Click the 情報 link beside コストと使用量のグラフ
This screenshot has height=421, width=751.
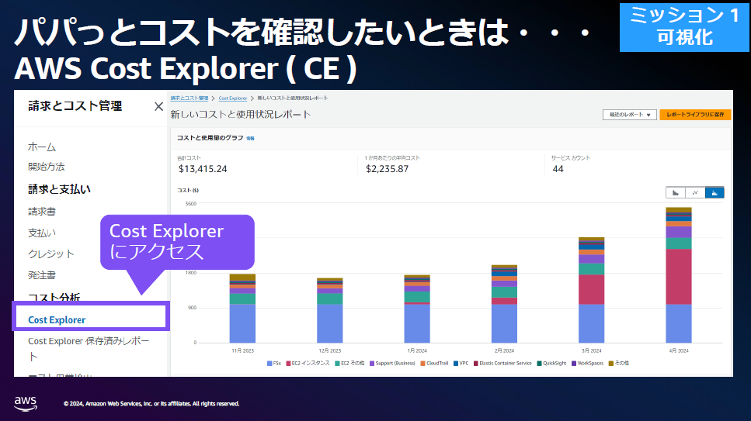250,138
